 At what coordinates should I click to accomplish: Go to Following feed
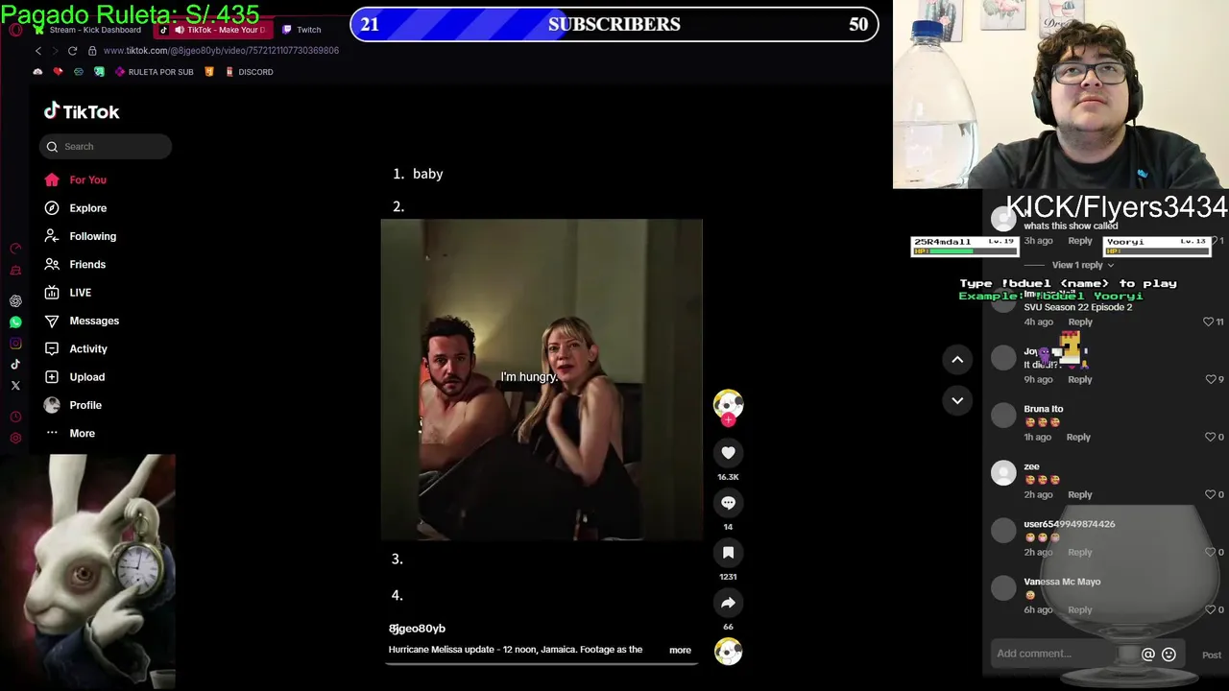(x=81, y=236)
